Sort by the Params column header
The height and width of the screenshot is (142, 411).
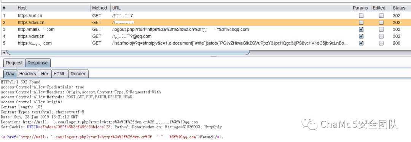click(x=361, y=8)
